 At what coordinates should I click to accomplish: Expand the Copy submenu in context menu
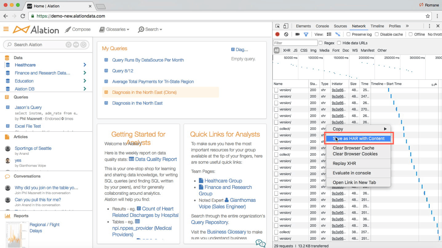pos(358,129)
